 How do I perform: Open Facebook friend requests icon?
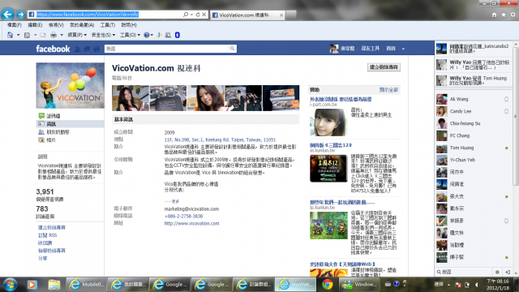[78, 49]
